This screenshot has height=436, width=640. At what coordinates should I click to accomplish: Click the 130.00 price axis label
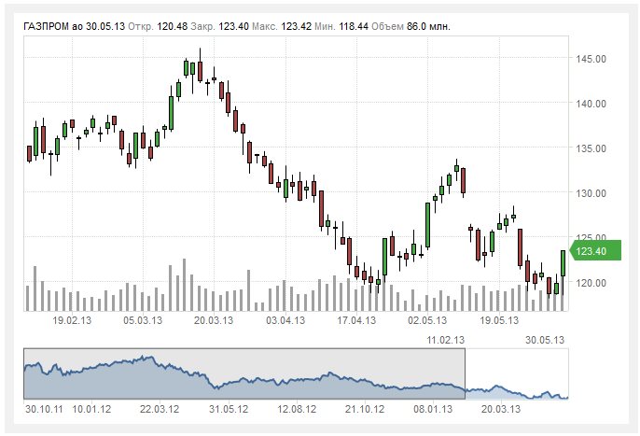[591, 193]
